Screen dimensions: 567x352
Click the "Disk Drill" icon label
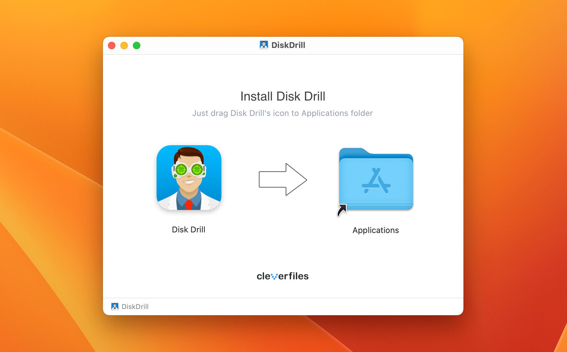click(x=189, y=230)
